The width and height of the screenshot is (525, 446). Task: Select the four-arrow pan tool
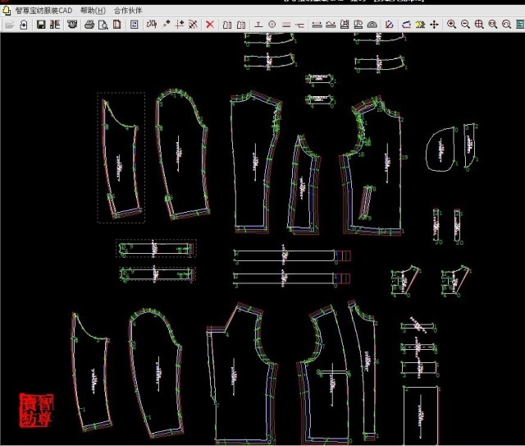coord(434,25)
